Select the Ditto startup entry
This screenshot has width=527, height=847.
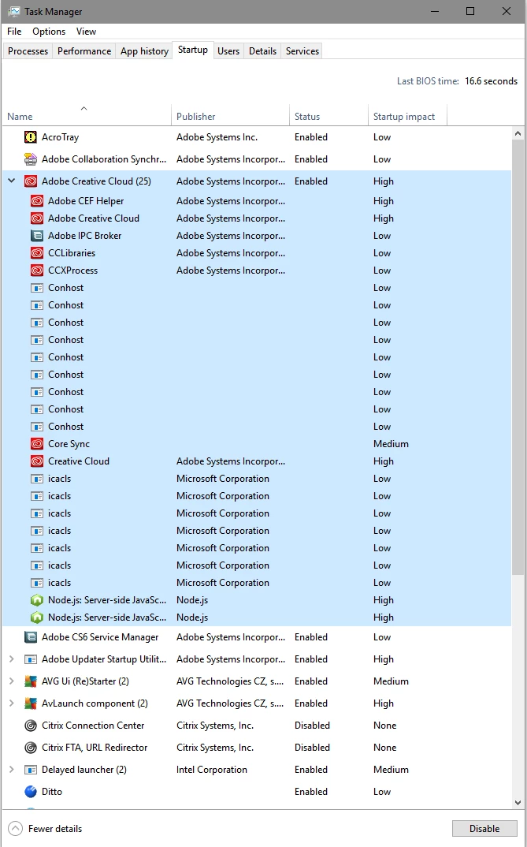pos(257,792)
